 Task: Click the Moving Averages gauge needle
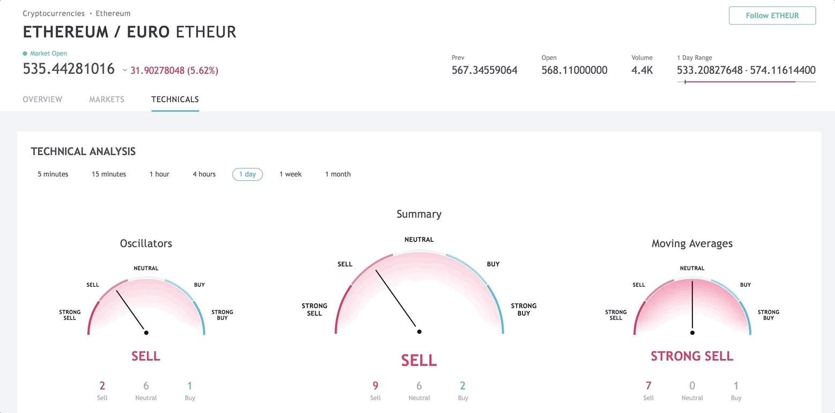tap(692, 306)
